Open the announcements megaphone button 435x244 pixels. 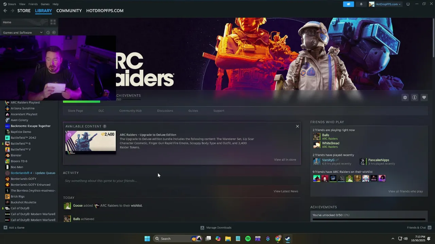point(348,4)
